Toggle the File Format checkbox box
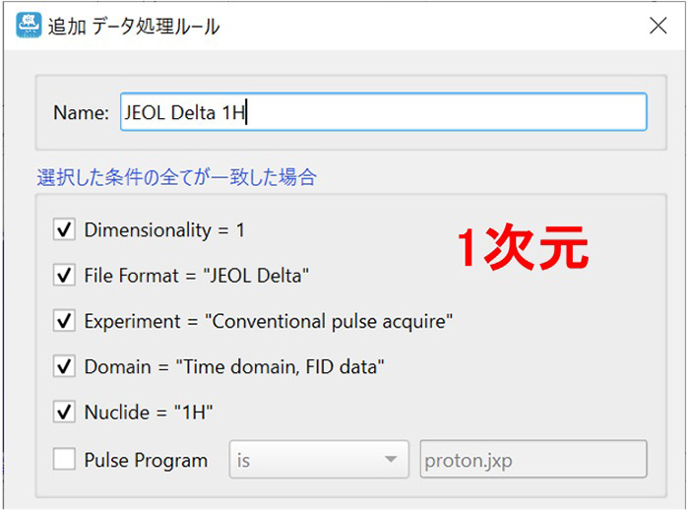The image size is (689, 510). 66,276
